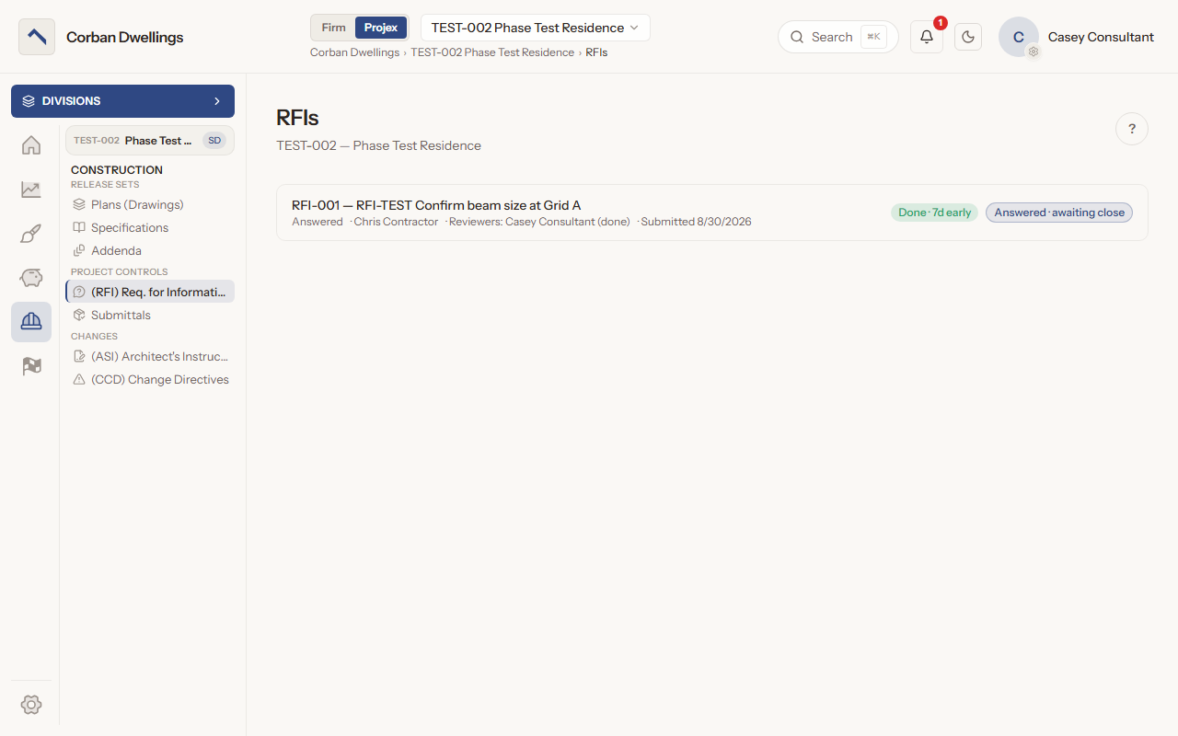Click the Casey Consultant user name
Image resolution: width=1178 pixels, height=736 pixels.
point(1101,37)
